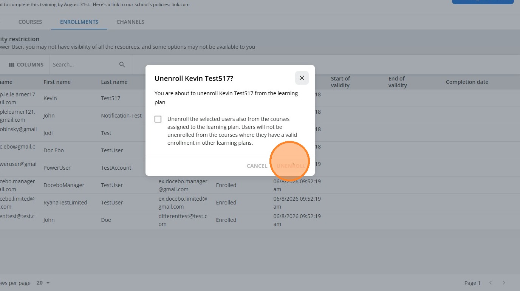Click first name Doc Ebo
520x291 pixels.
tap(54, 150)
